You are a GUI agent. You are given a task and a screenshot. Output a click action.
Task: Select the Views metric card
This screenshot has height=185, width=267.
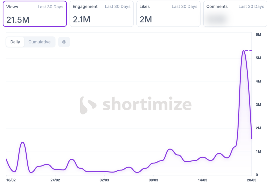pyautogui.click(x=35, y=14)
